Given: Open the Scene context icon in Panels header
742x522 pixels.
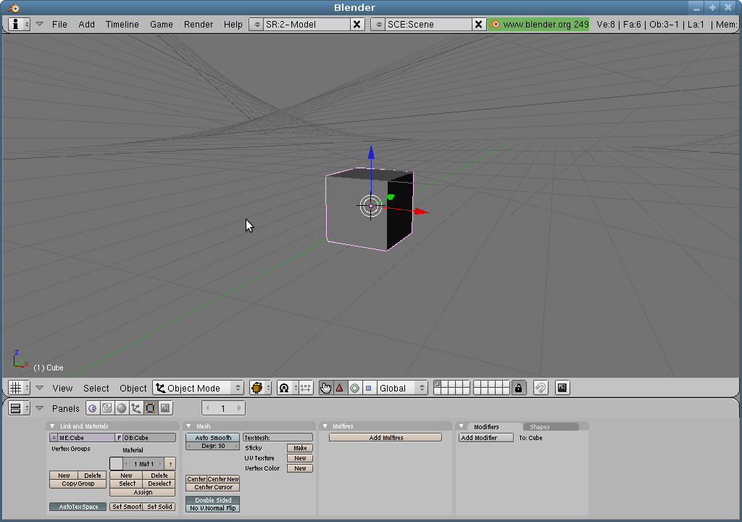Looking at the screenshot, I should pos(165,408).
